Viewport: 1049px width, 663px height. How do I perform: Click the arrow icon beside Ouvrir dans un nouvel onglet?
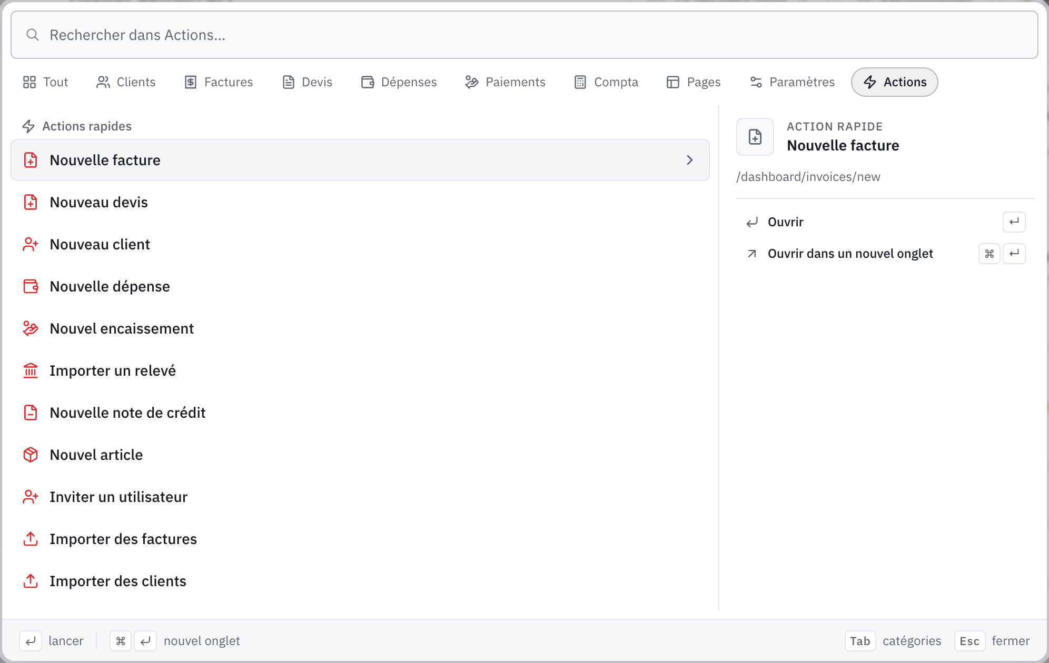(752, 254)
